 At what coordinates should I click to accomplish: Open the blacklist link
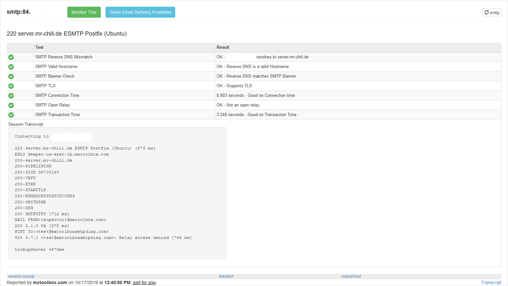coord(226,276)
